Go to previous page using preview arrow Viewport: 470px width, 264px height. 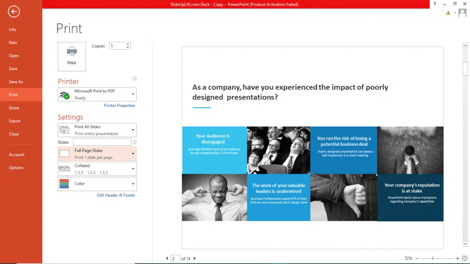pyautogui.click(x=167, y=258)
